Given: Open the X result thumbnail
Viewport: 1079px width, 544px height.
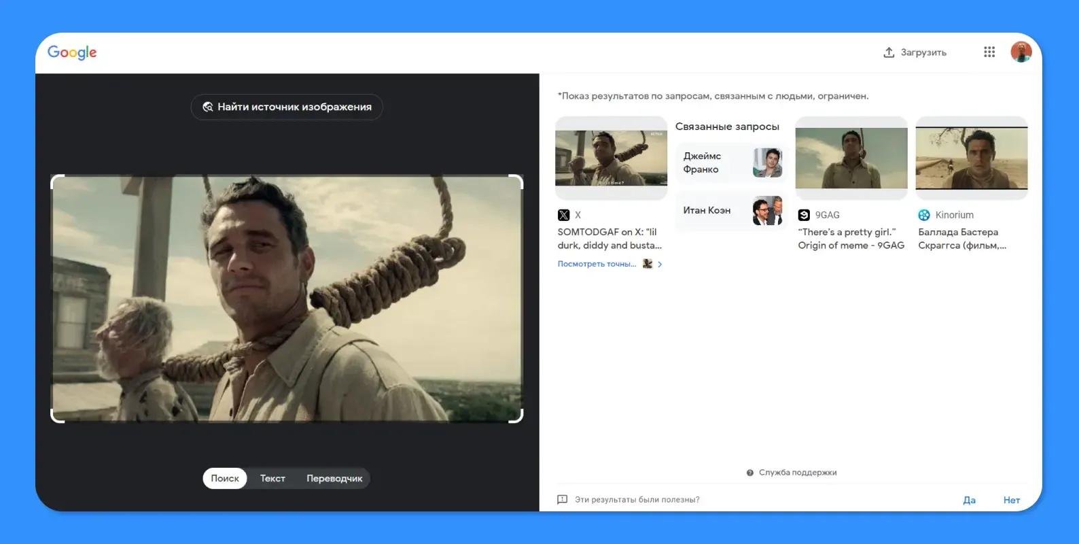Looking at the screenshot, I should click(x=611, y=158).
